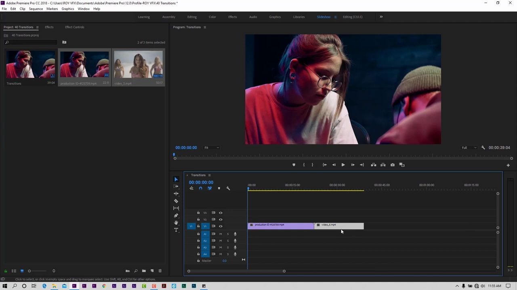Create new bin in Project panel
The width and height of the screenshot is (517, 290).
pos(144,271)
